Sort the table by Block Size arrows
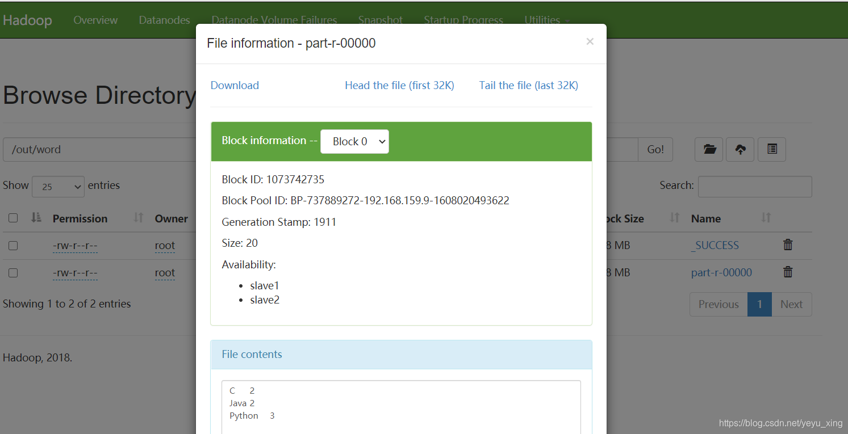 click(675, 217)
